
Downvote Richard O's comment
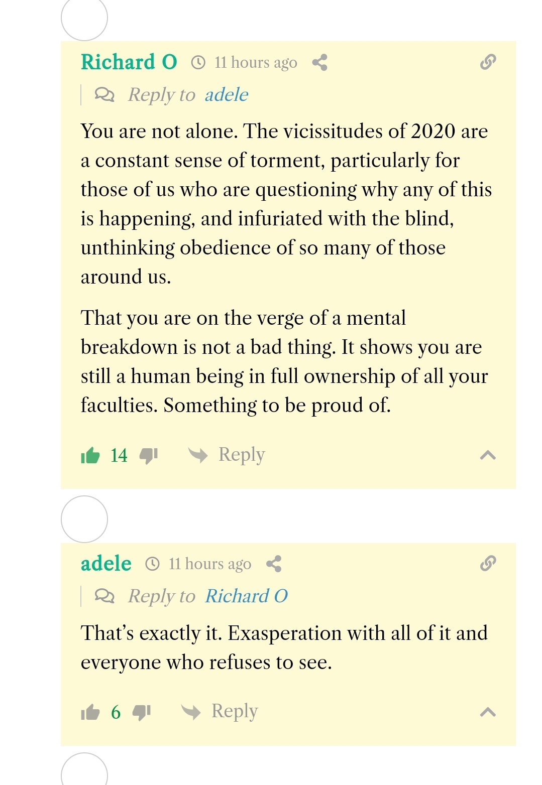click(x=149, y=455)
